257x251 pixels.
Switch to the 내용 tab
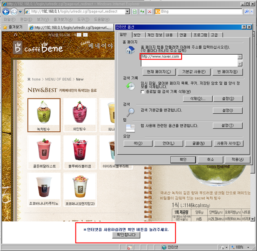point(169,35)
